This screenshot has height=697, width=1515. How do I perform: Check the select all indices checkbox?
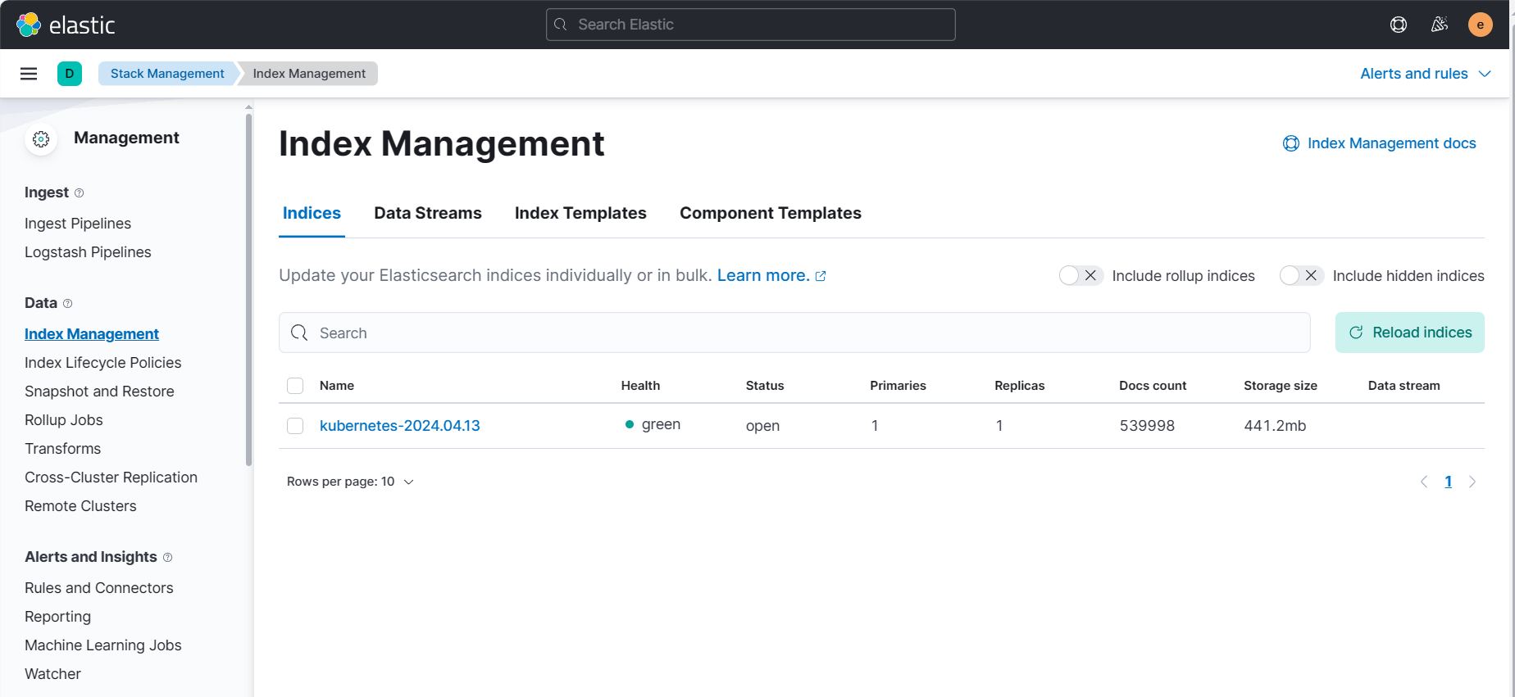coord(295,386)
